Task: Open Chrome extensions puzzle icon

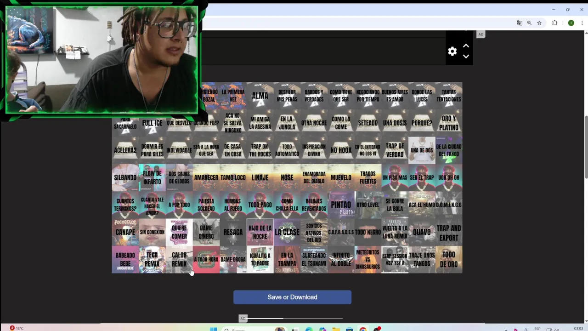Action: pyautogui.click(x=554, y=23)
